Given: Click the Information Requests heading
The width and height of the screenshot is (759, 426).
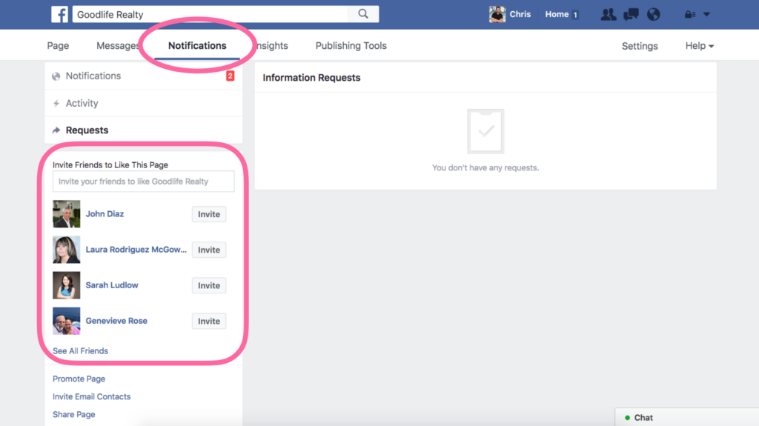Looking at the screenshot, I should click(x=311, y=78).
